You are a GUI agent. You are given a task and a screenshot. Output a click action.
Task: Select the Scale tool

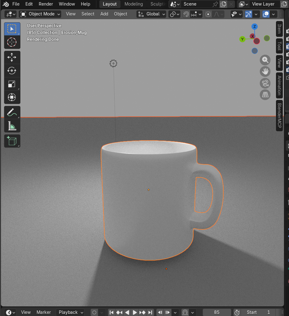tap(12, 84)
